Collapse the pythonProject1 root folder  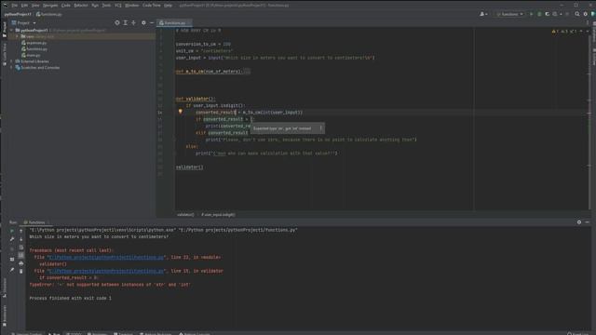12,30
